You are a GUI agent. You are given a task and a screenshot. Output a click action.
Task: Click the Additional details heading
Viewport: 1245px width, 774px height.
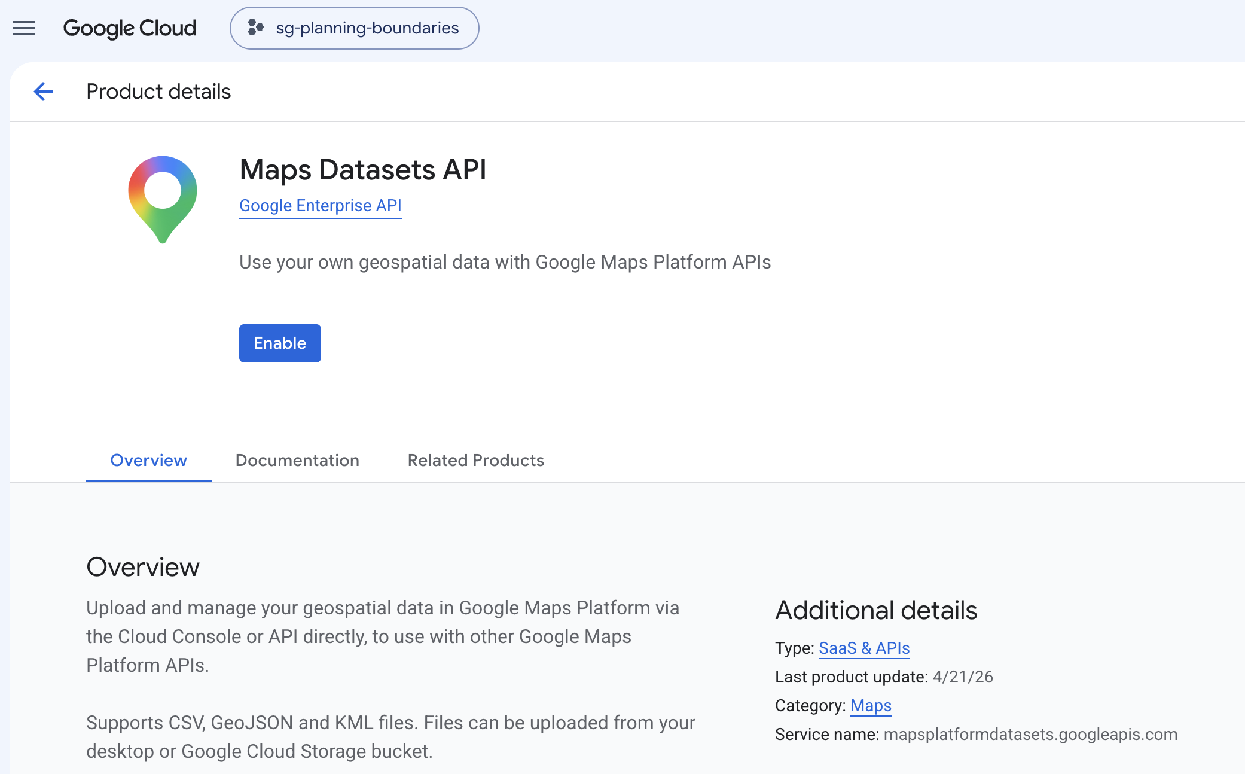click(876, 610)
